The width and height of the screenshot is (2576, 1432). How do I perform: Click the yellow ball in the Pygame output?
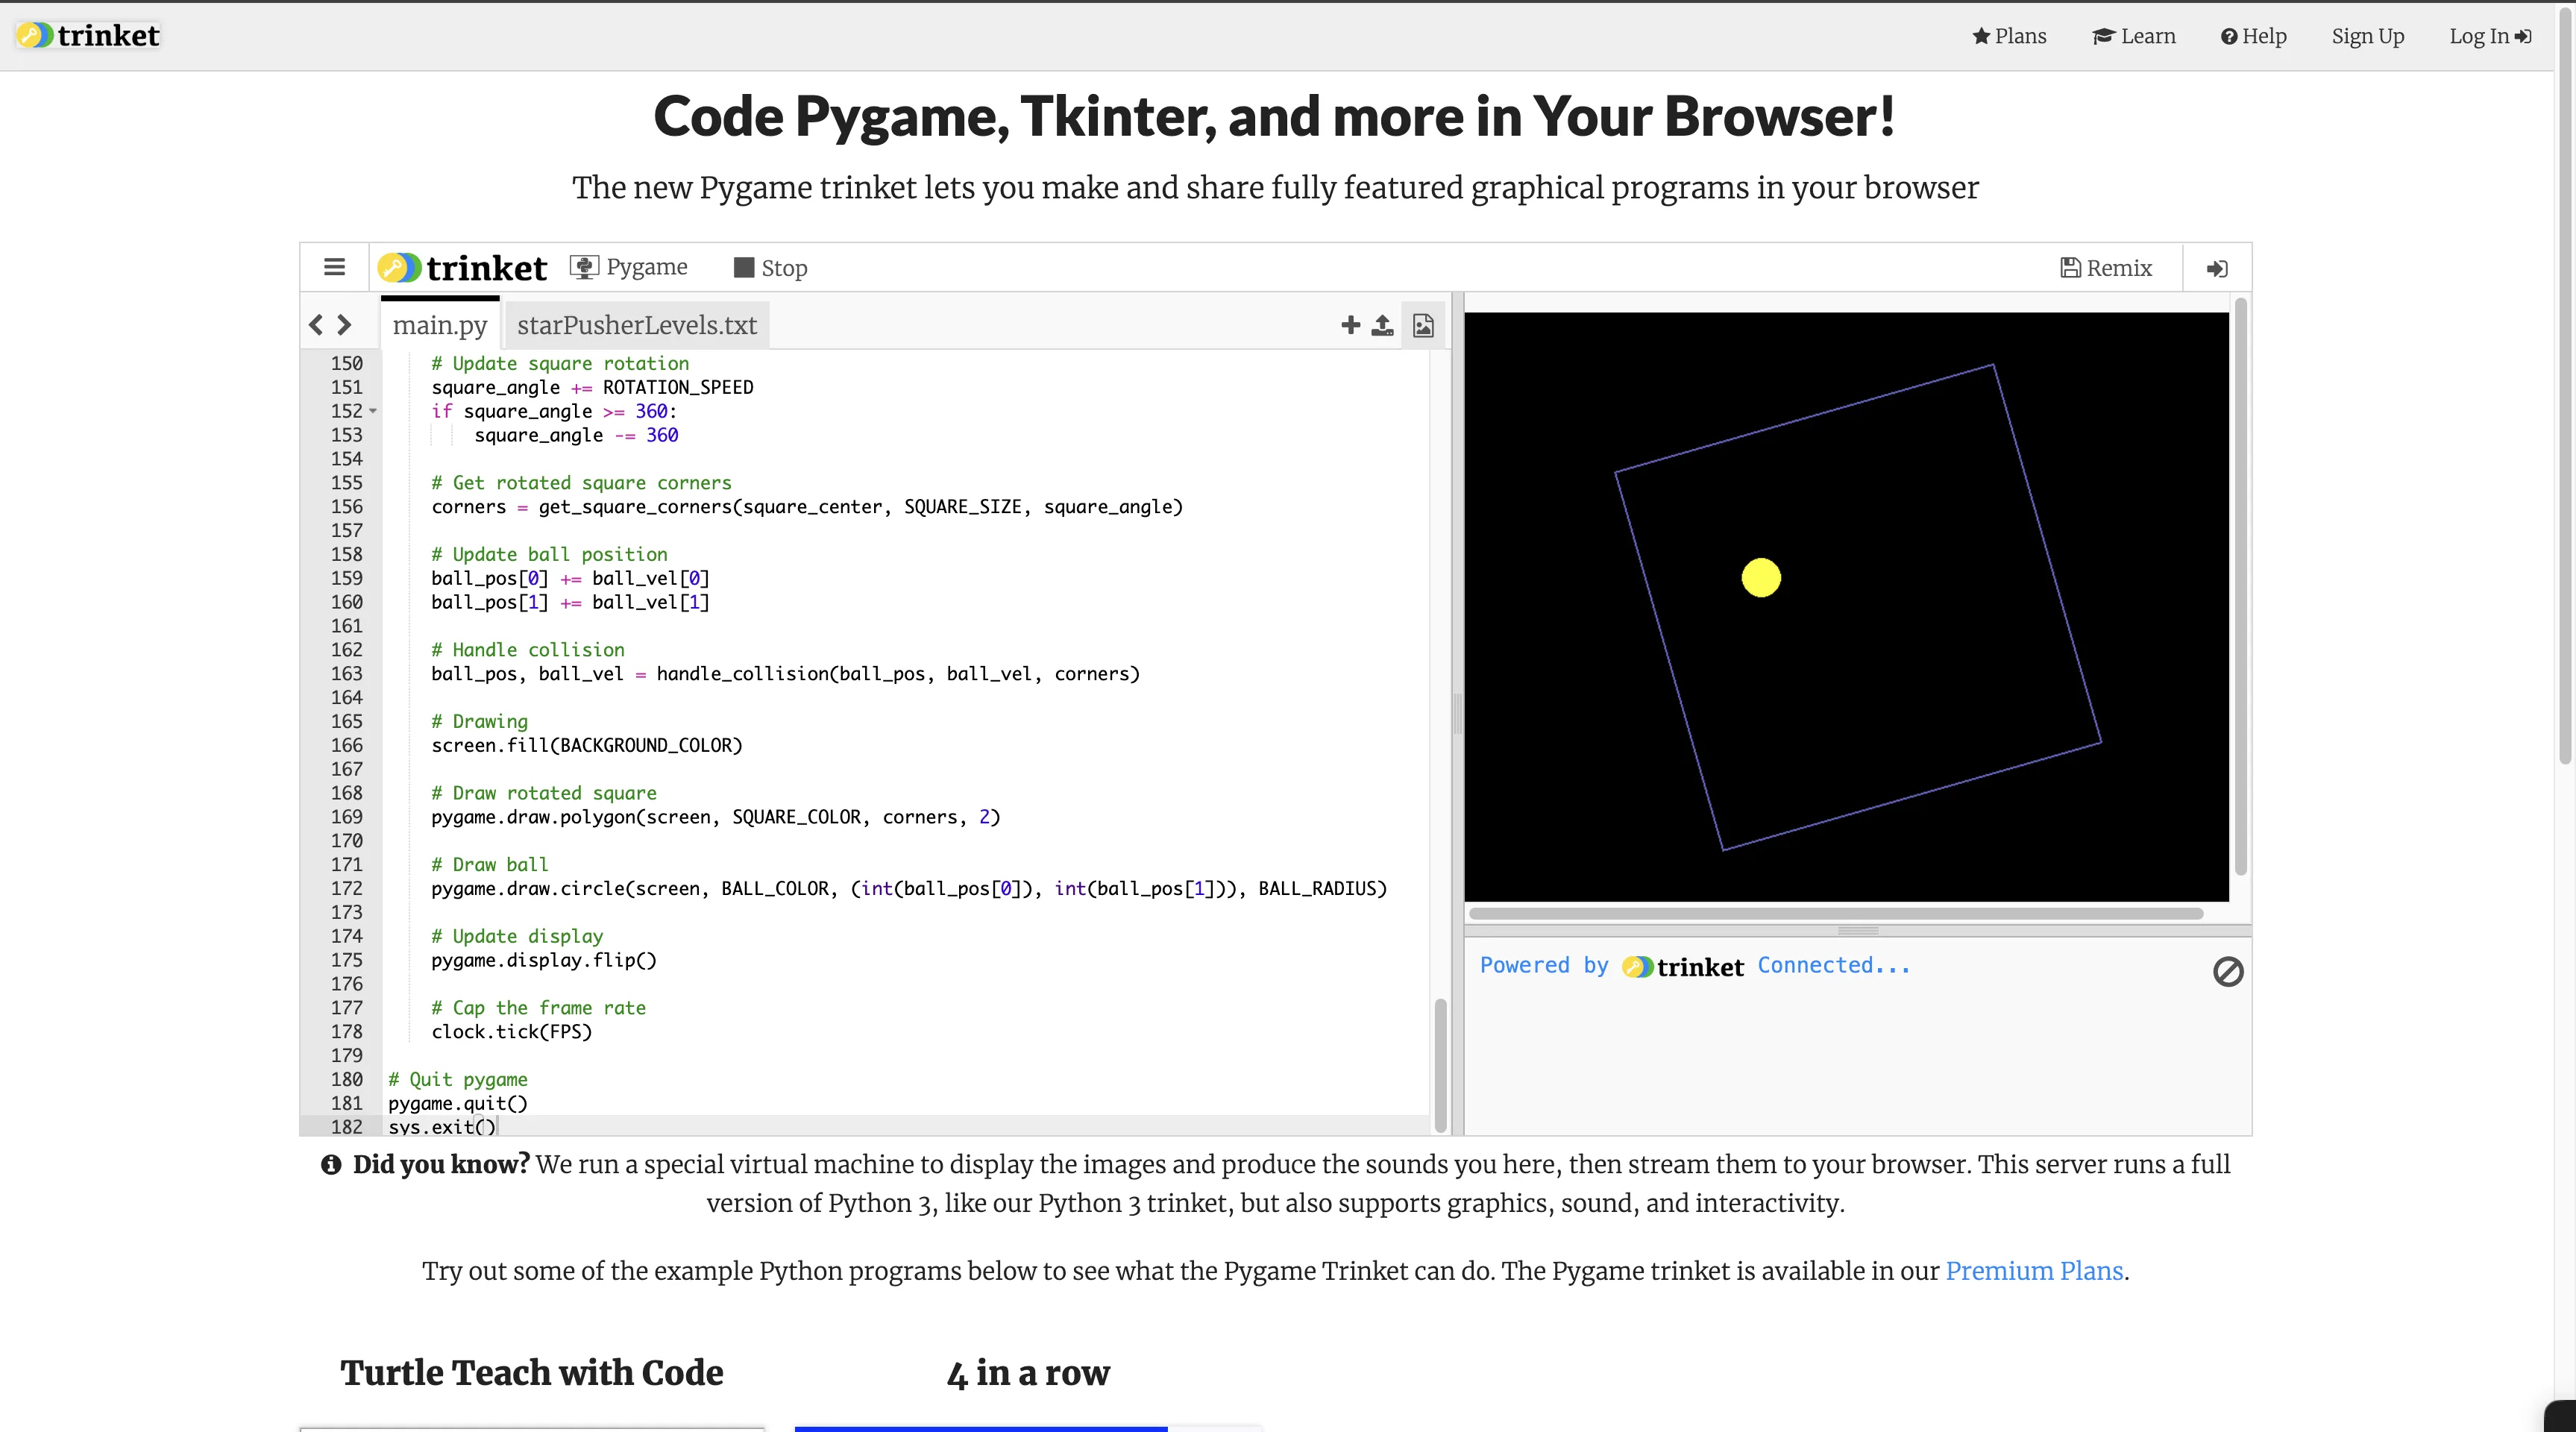[x=1761, y=577]
